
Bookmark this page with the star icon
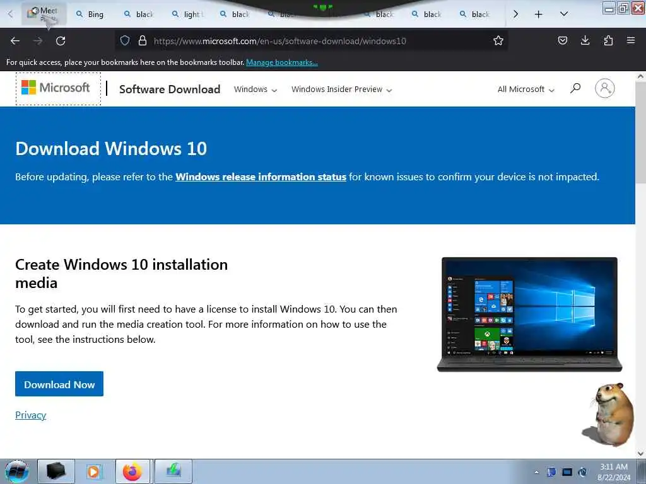tap(498, 40)
